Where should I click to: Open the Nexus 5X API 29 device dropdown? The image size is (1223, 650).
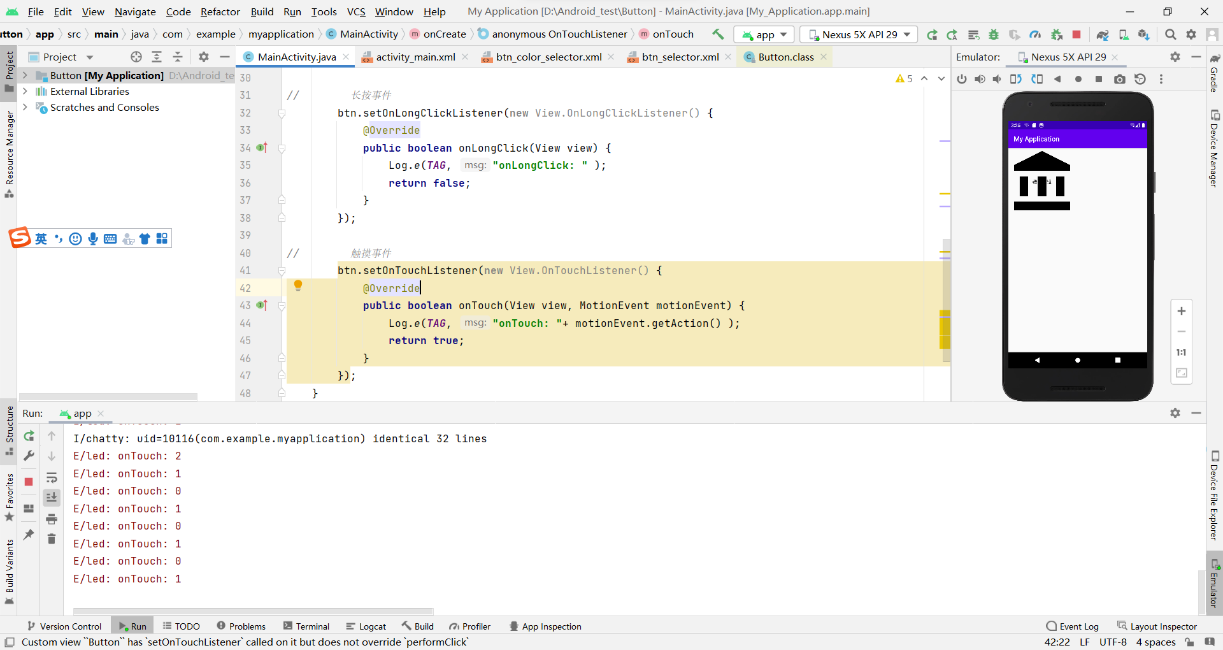858,34
